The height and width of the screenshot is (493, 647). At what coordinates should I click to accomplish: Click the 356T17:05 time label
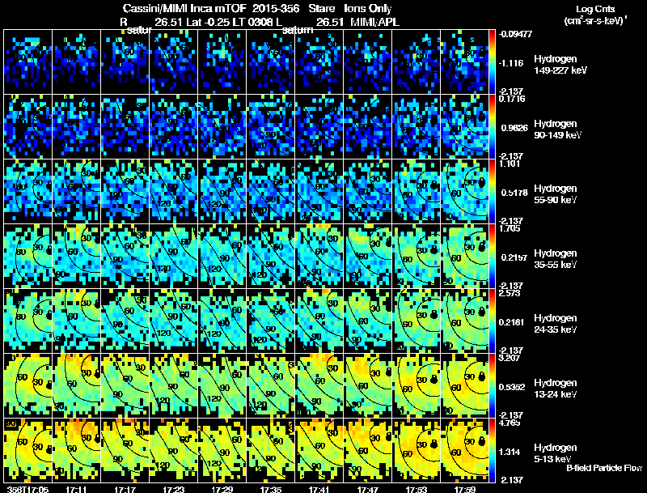[27, 489]
